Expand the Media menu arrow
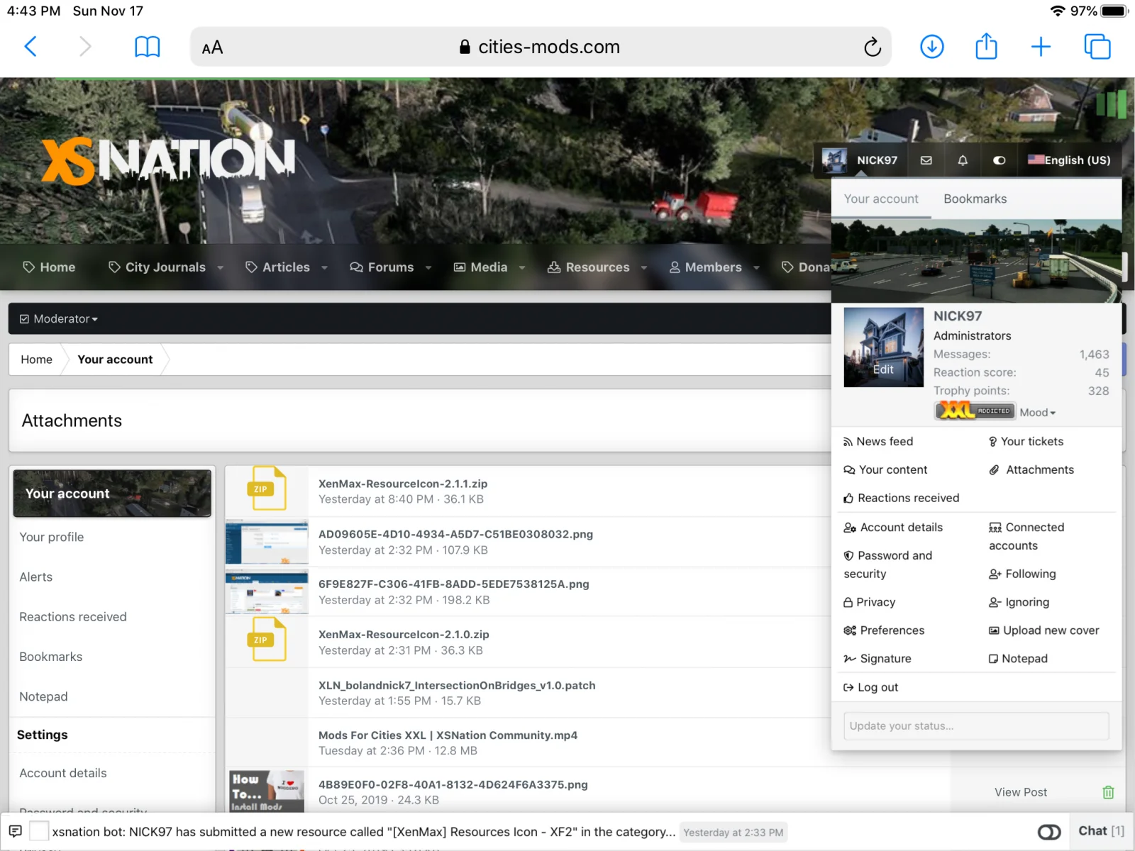Screen dimensions: 1135x851 click(522, 267)
